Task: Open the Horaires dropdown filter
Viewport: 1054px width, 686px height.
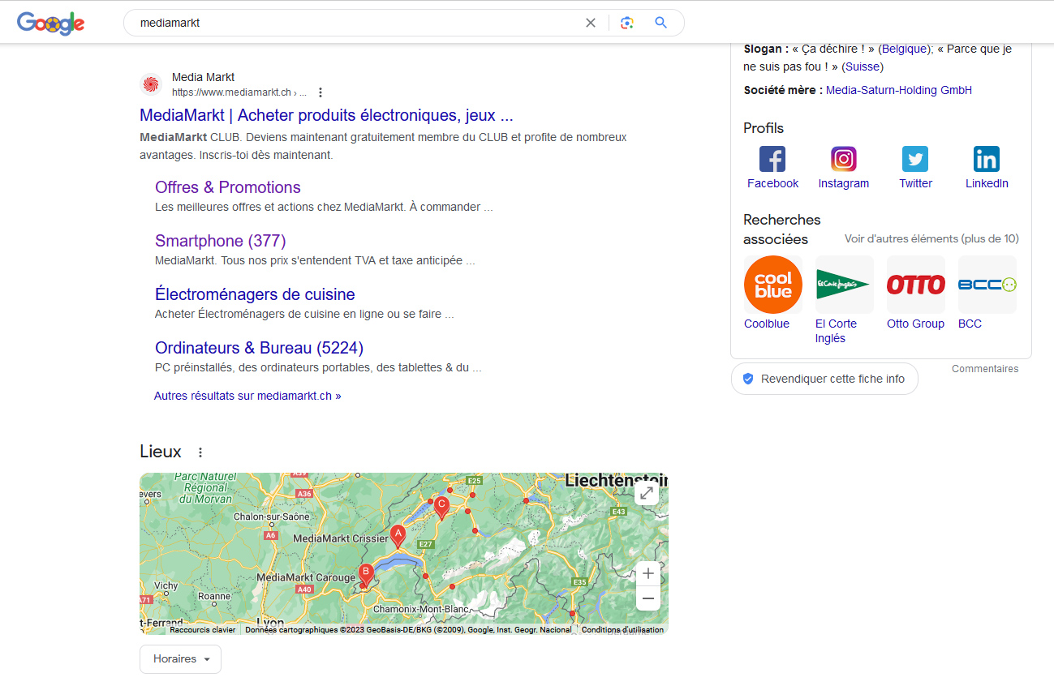Action: (x=180, y=659)
